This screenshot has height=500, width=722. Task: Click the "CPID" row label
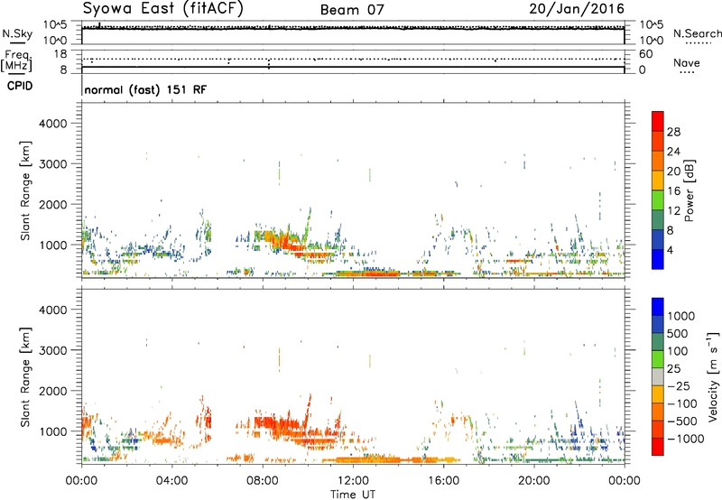click(x=20, y=86)
